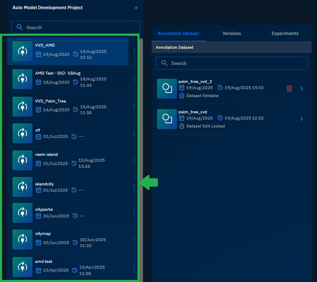Click the Annotation Dataset search box
The height and width of the screenshot is (282, 317).
point(232,63)
